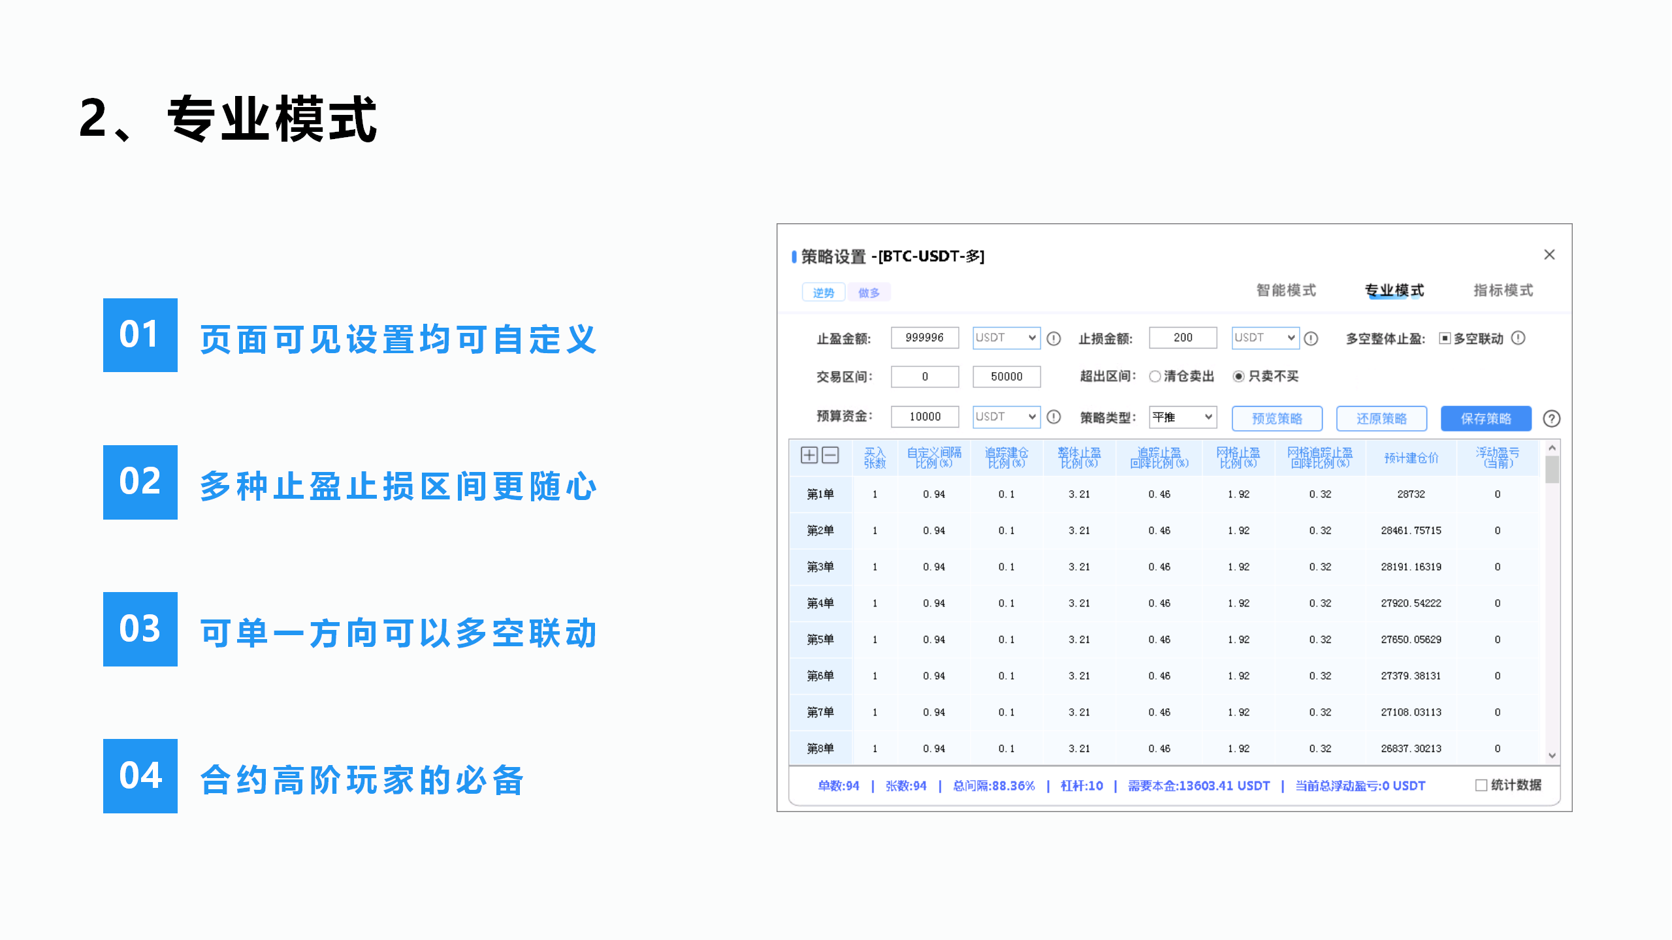Click 交易区间 upper bound input 50000

click(1006, 377)
